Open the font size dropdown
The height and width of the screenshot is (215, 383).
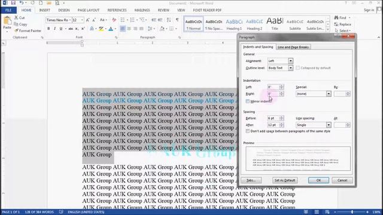82,20
